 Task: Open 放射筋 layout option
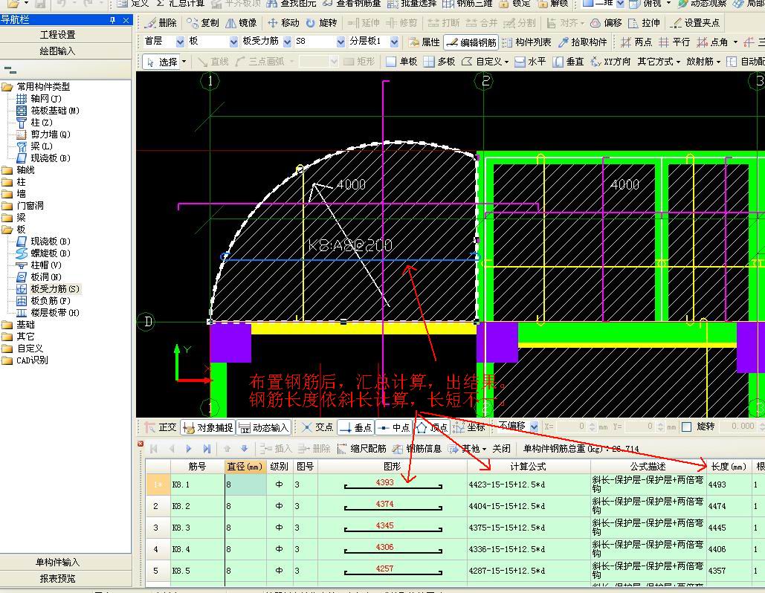(703, 62)
